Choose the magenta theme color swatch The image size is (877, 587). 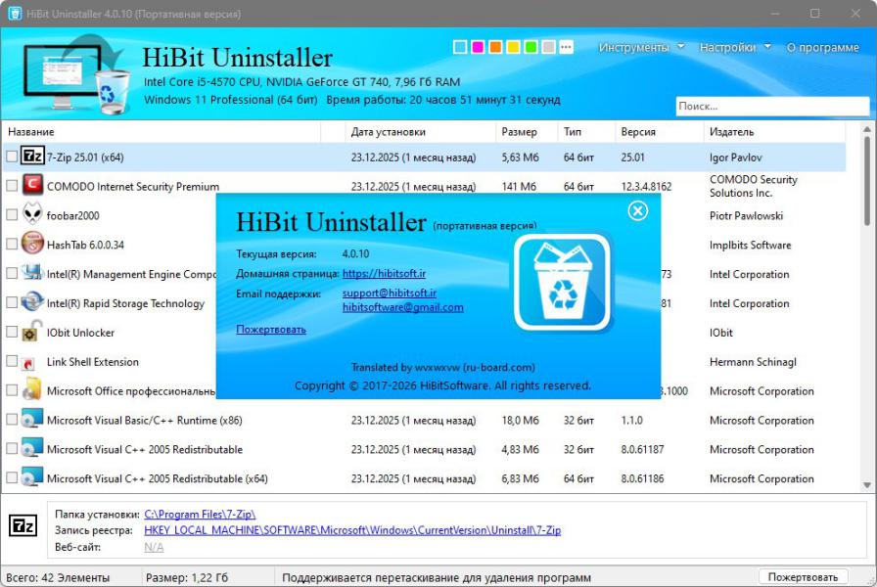(x=478, y=47)
